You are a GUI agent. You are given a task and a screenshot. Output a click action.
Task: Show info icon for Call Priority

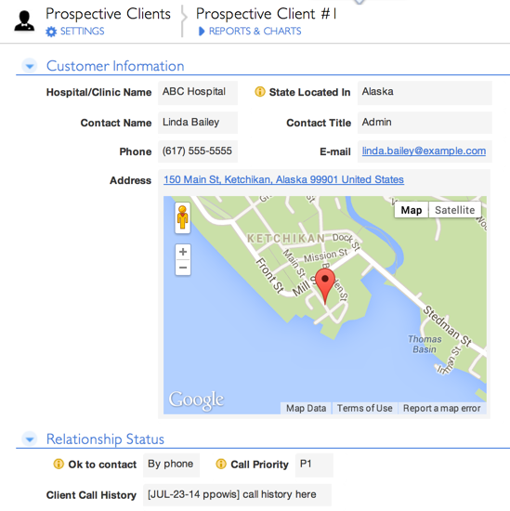click(x=221, y=464)
